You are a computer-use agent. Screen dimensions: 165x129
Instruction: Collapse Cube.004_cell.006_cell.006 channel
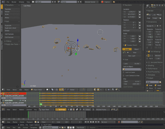2,96
